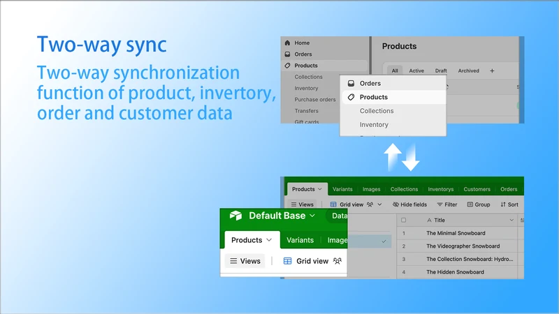Open Orders table tab in Airtable
This screenshot has height=314, width=559.
point(509,189)
